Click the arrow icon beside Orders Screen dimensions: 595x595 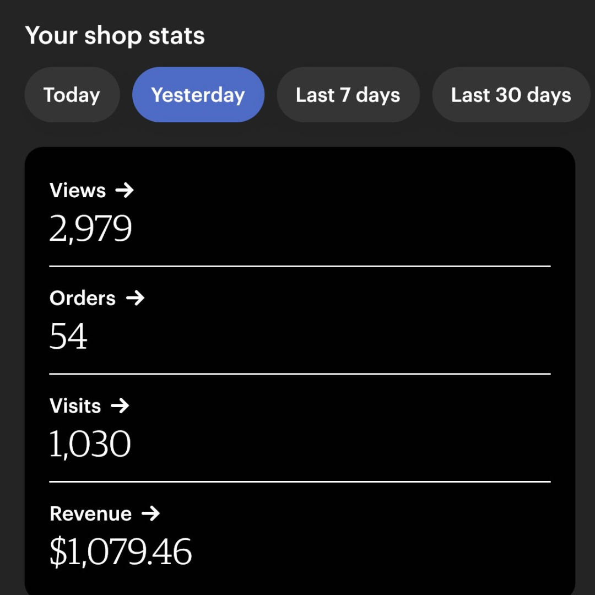[x=135, y=298]
